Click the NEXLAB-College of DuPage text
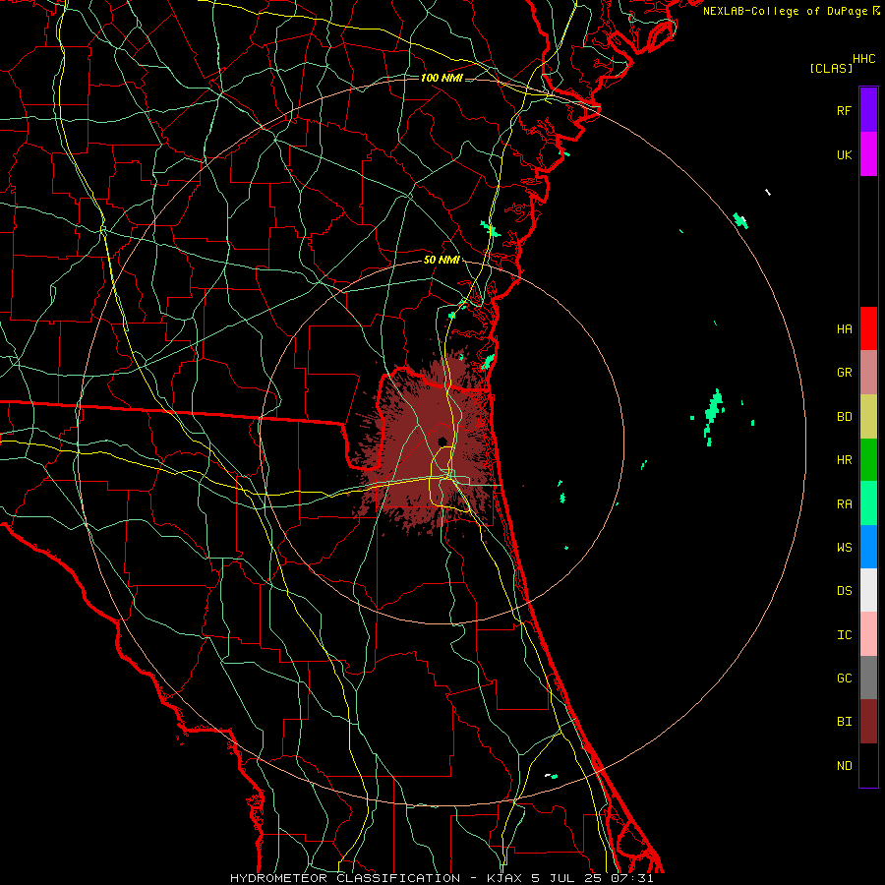 [786, 11]
